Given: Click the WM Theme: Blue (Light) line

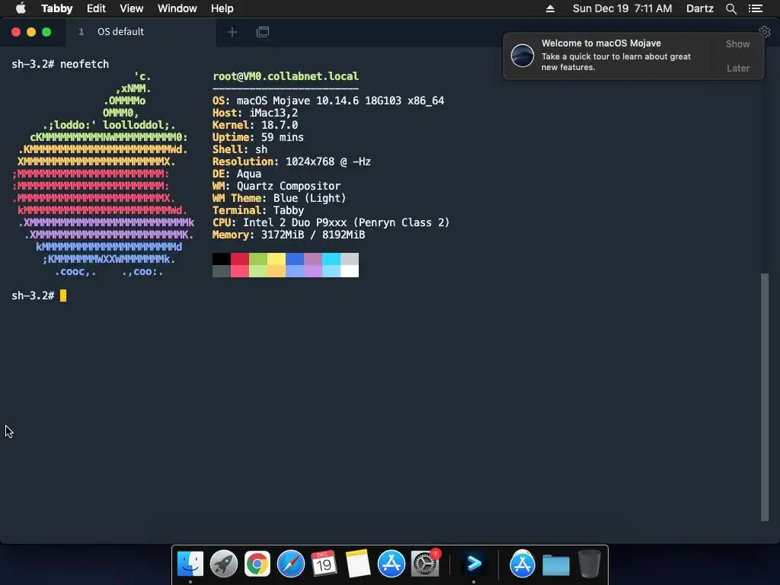Looking at the screenshot, I should coord(279,198).
